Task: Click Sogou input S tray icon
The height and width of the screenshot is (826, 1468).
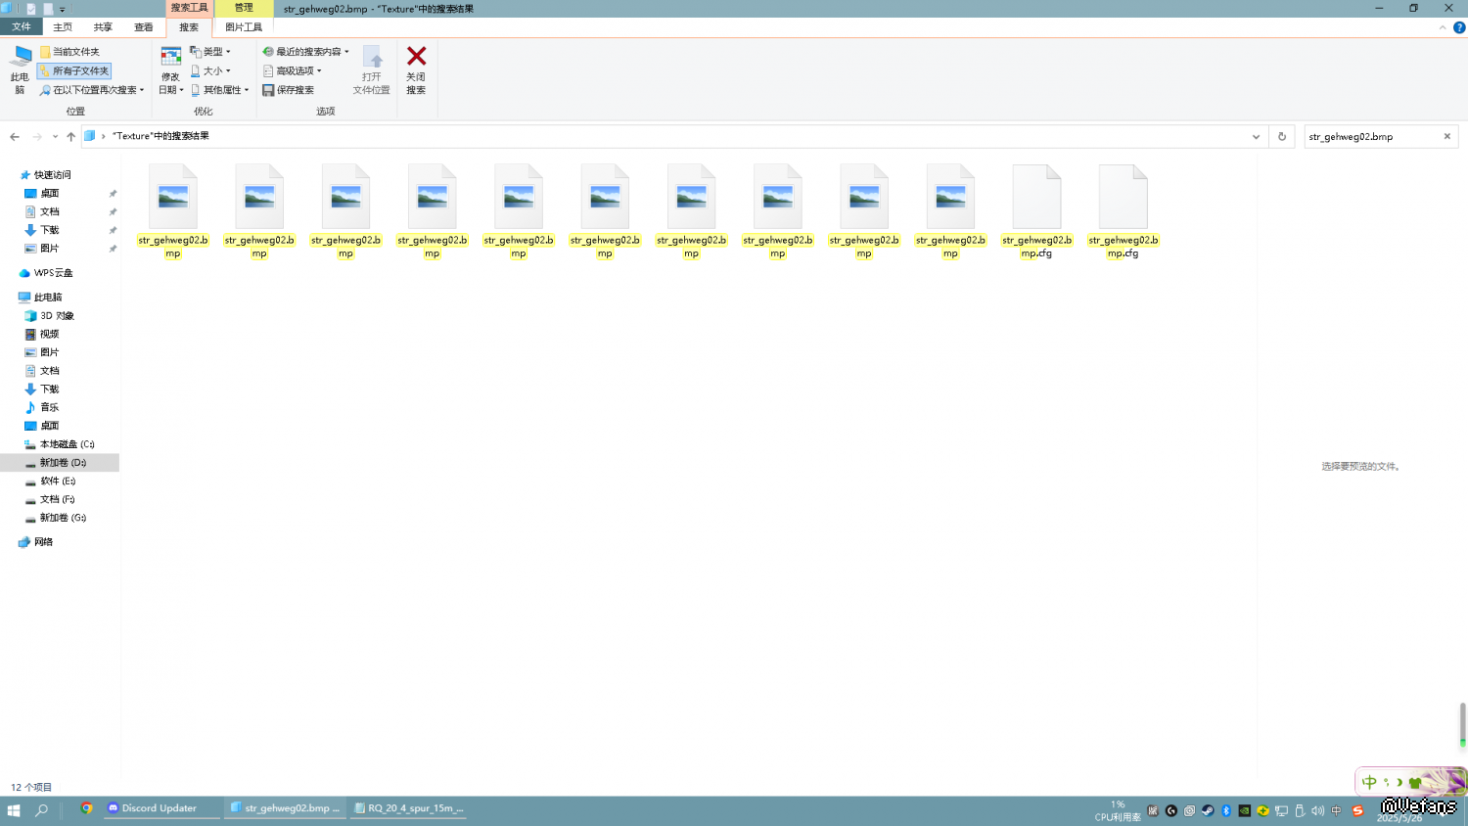Action: point(1357,810)
